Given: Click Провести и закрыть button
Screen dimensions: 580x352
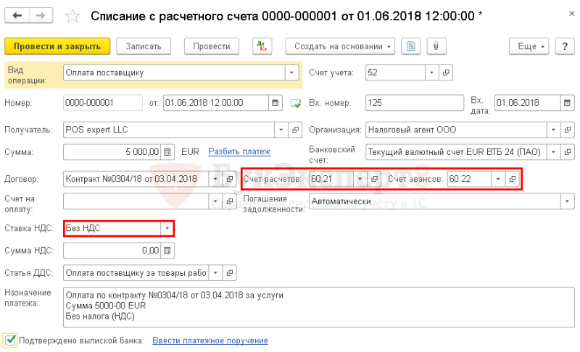Looking at the screenshot, I should pos(57,46).
